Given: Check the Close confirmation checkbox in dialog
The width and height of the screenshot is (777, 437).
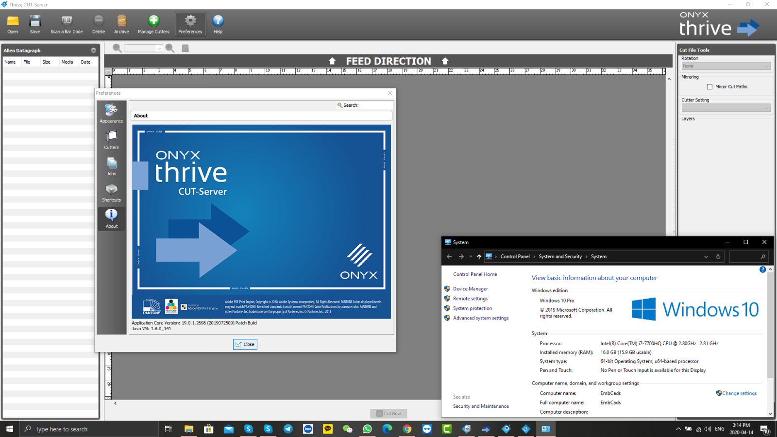Looking at the screenshot, I should coord(237,344).
